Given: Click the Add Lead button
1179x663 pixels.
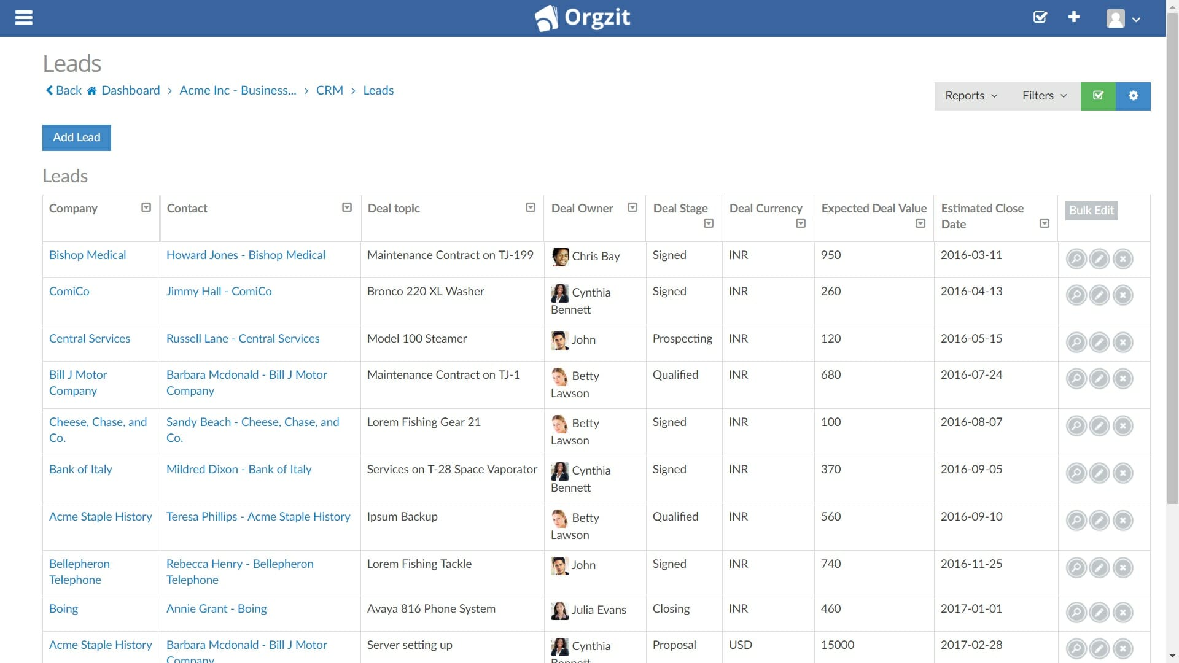Looking at the screenshot, I should [77, 138].
